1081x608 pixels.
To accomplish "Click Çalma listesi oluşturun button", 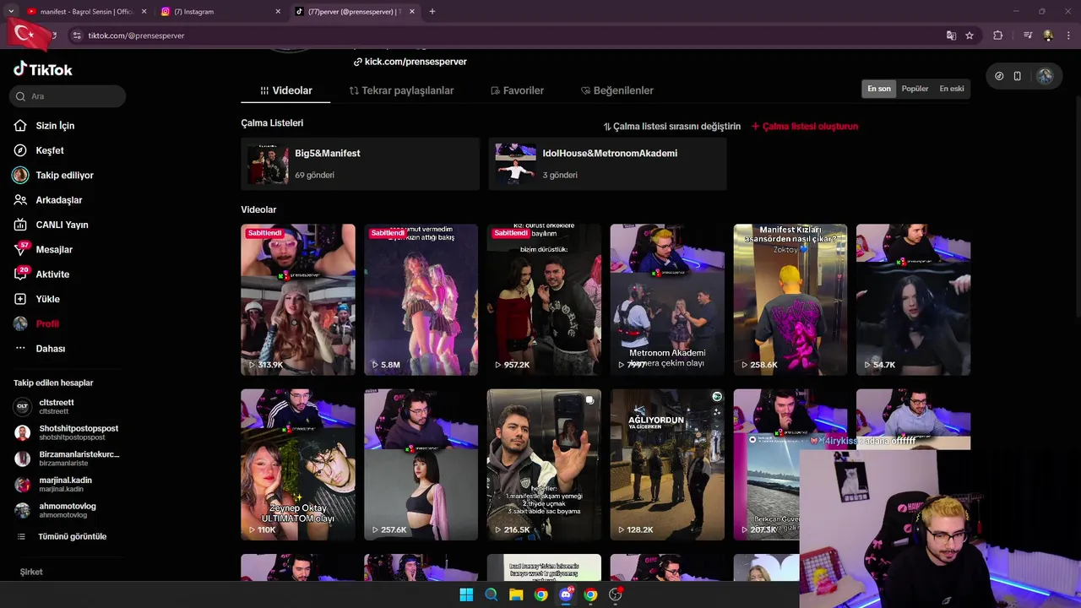I will (x=804, y=127).
